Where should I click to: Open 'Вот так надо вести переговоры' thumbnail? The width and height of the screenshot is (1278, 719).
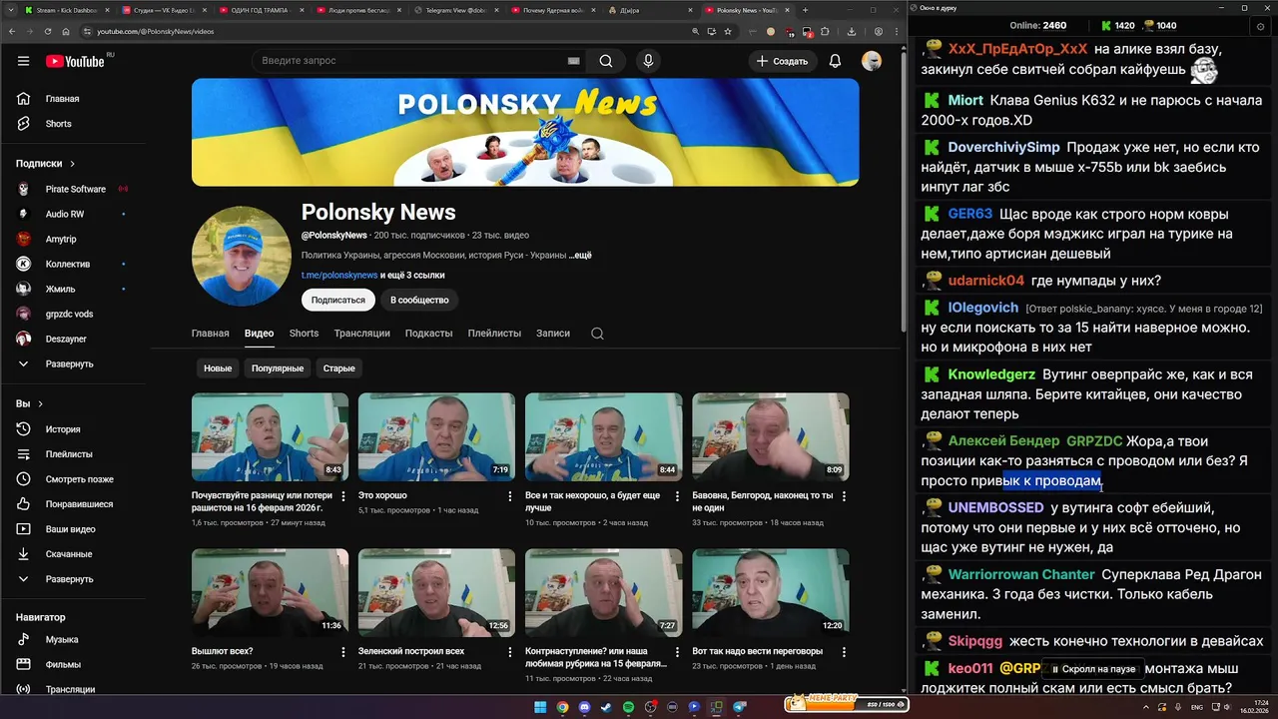coord(771,592)
